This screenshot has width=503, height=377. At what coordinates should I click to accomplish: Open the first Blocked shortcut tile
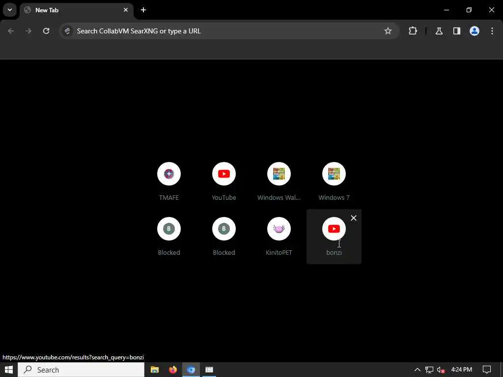click(169, 237)
